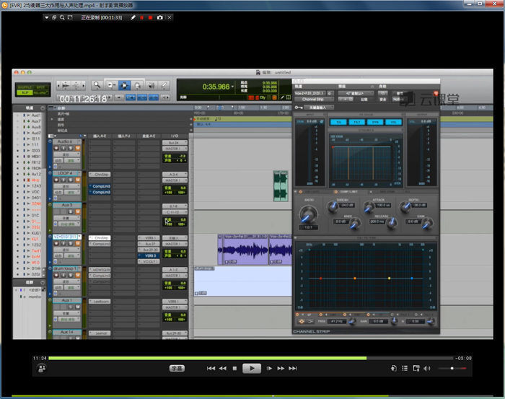This screenshot has height=399, width=505.
Task: Enable the COMP/LIMIT section power toggle
Action: (336, 192)
